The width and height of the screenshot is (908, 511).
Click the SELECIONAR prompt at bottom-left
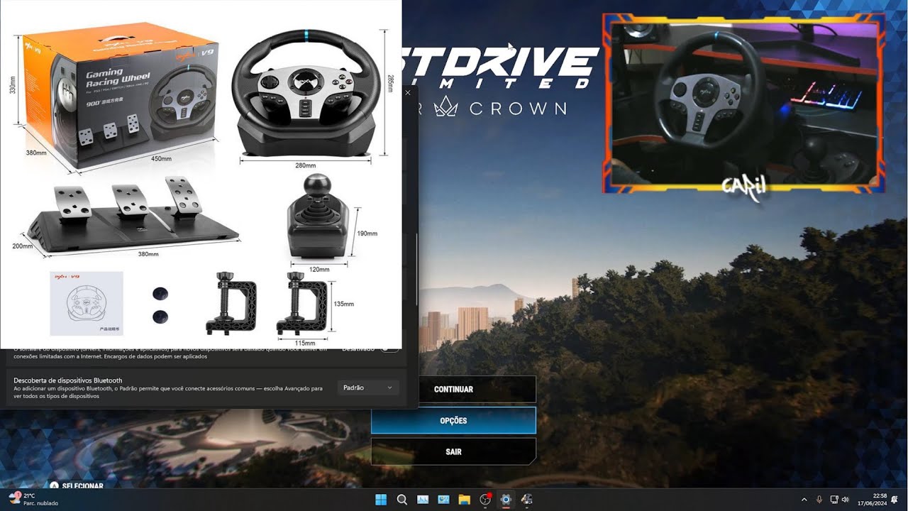(x=77, y=486)
